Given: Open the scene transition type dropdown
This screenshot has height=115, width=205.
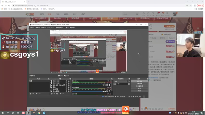Looking at the screenshot, I should (120, 82).
